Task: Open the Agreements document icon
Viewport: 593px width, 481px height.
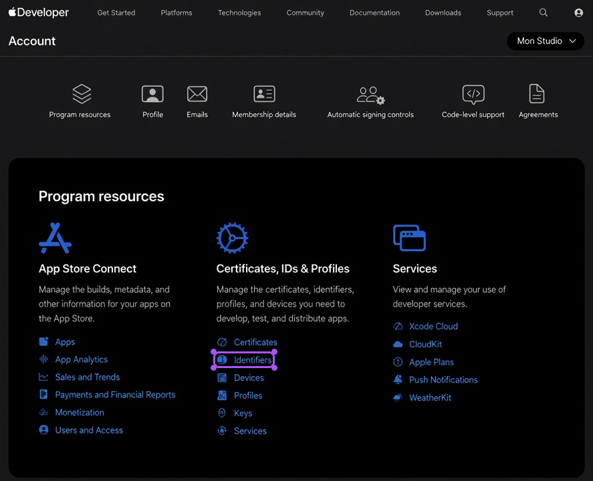Action: (537, 94)
